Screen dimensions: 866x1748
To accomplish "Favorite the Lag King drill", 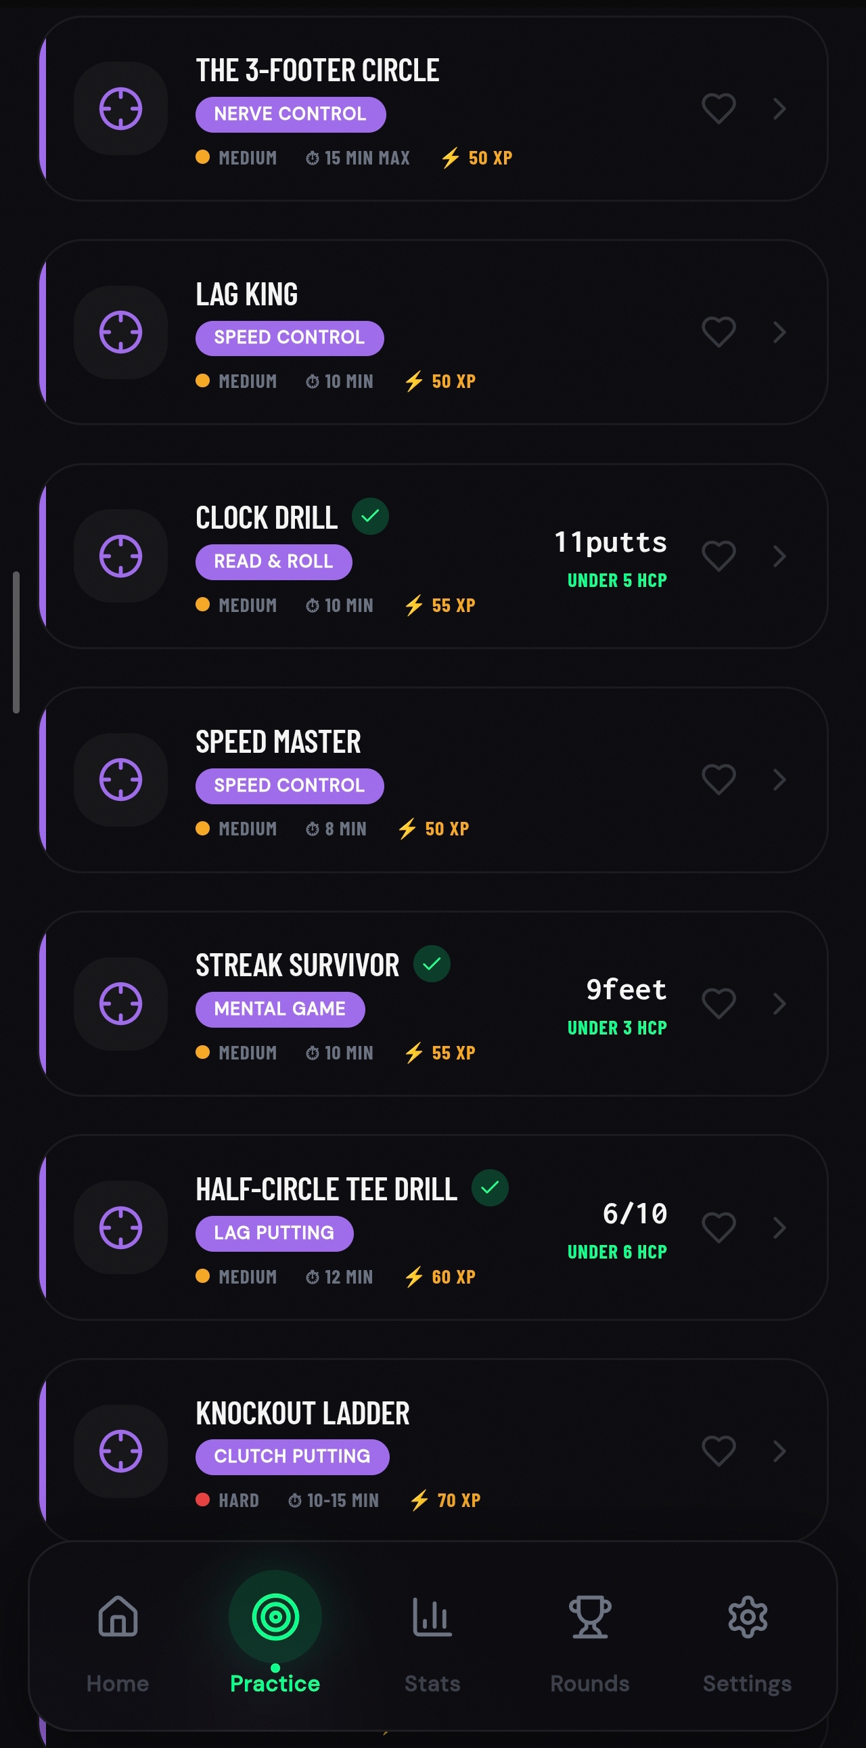I will tap(718, 332).
